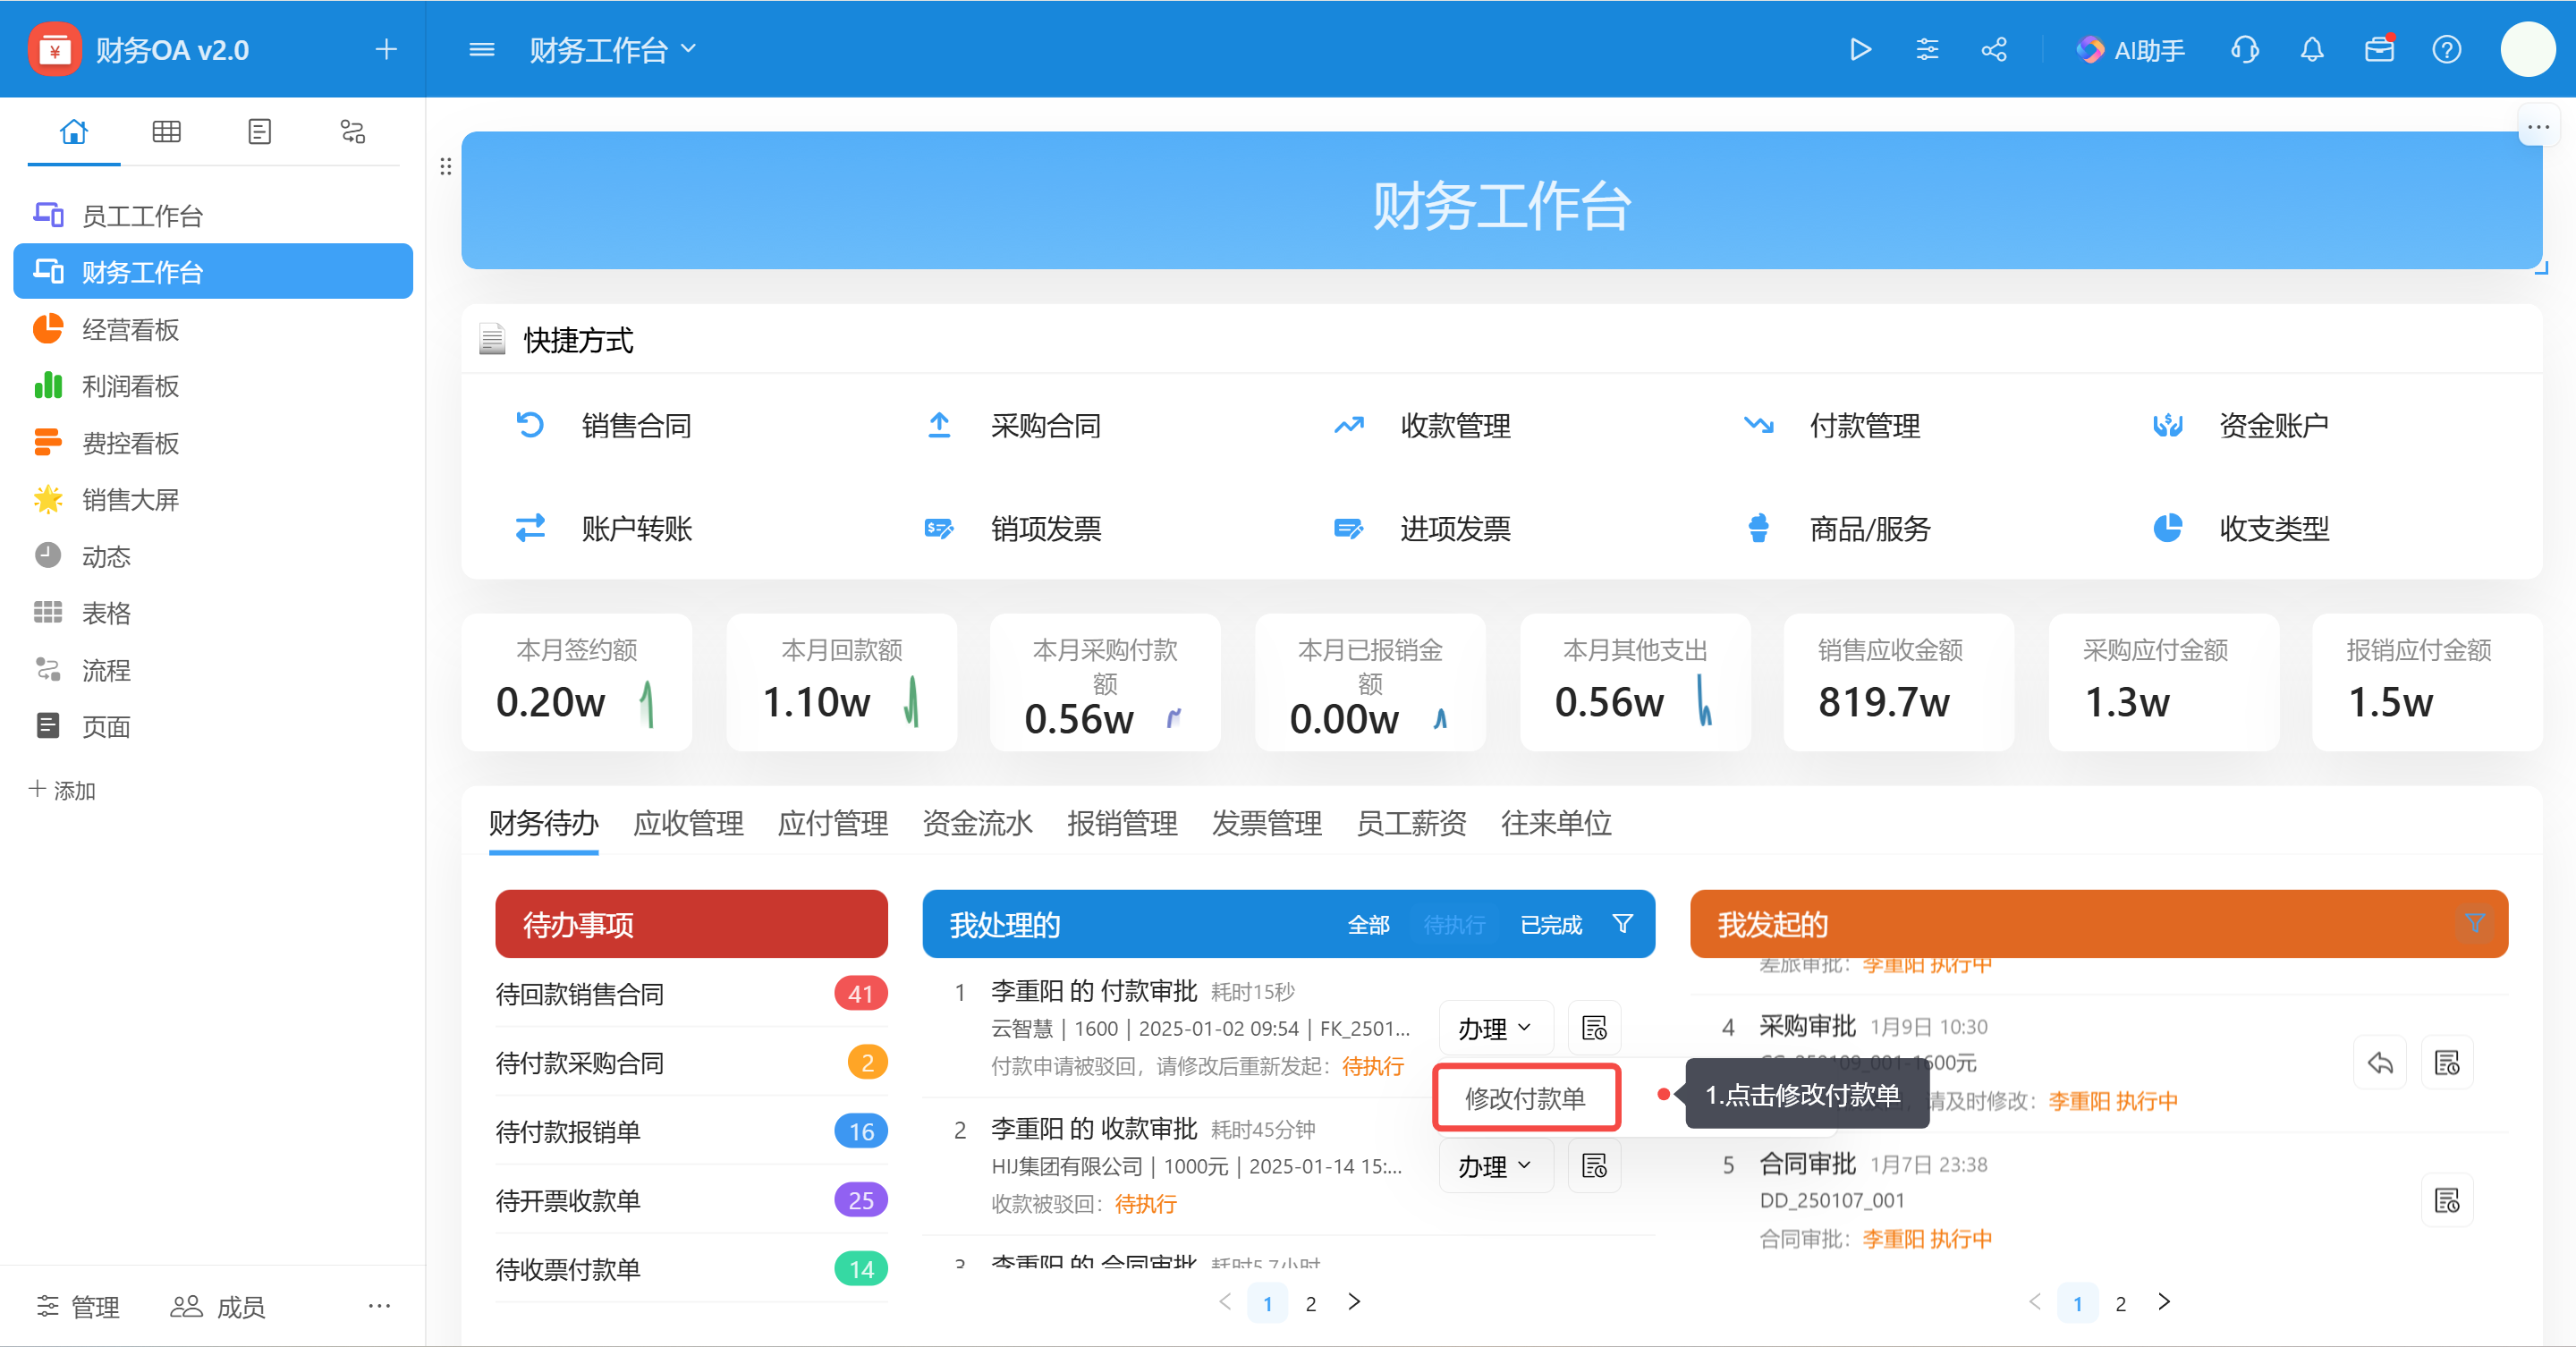Click the more dots at sidebar bottom
The image size is (2576, 1347).
click(x=379, y=1306)
